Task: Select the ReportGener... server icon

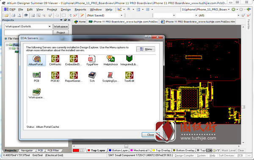Action: tap(74, 76)
